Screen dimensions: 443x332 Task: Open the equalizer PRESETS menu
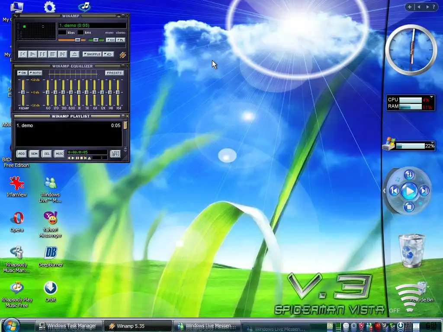114,73
